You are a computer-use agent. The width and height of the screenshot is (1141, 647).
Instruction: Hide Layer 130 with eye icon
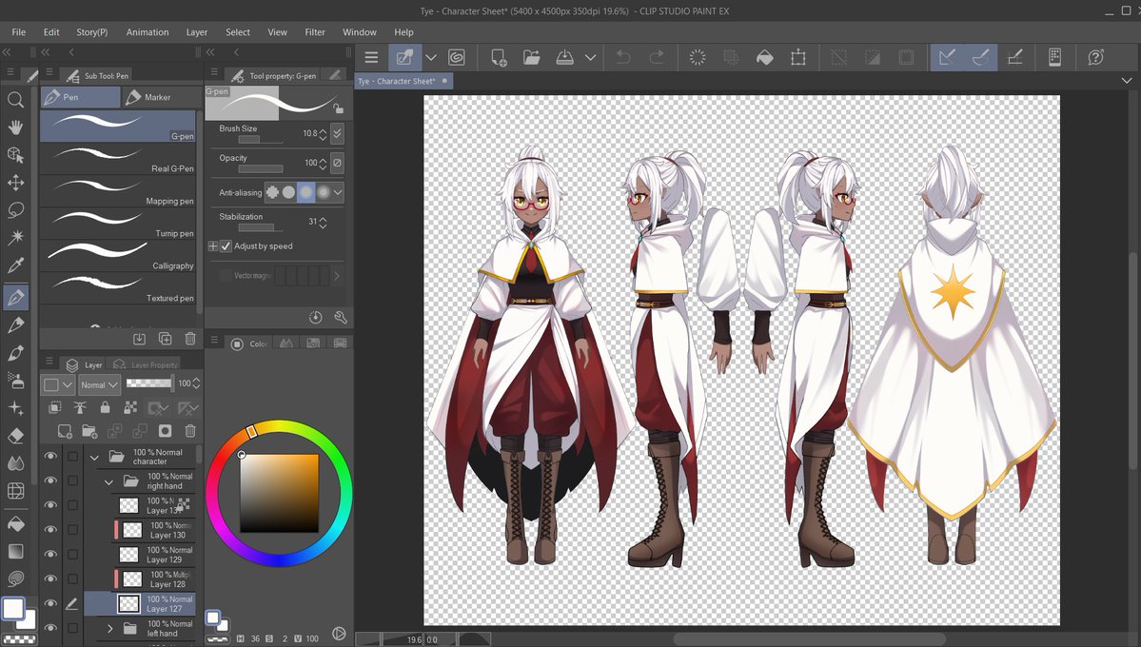[50, 529]
